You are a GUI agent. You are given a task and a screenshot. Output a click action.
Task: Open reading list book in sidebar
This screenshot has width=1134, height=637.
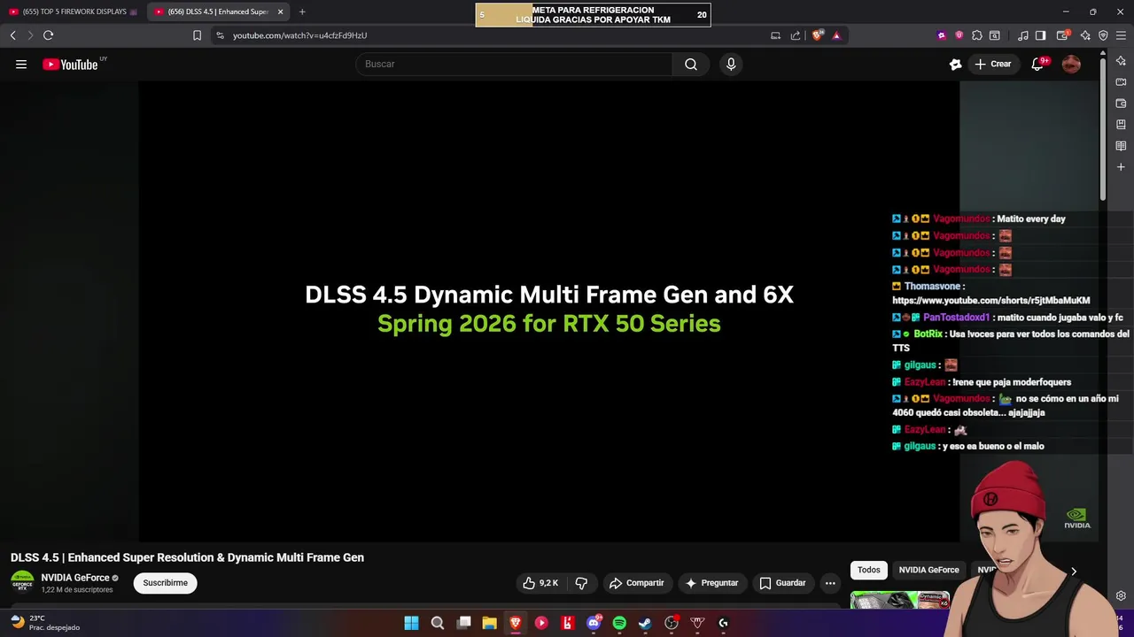tap(1121, 146)
